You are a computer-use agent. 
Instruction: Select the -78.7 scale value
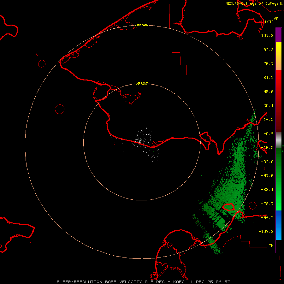click(x=267, y=204)
